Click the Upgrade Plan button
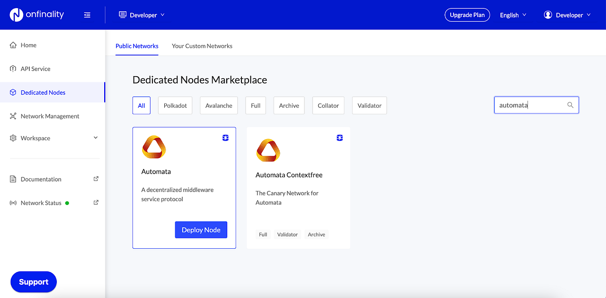606x298 pixels. coord(467,15)
